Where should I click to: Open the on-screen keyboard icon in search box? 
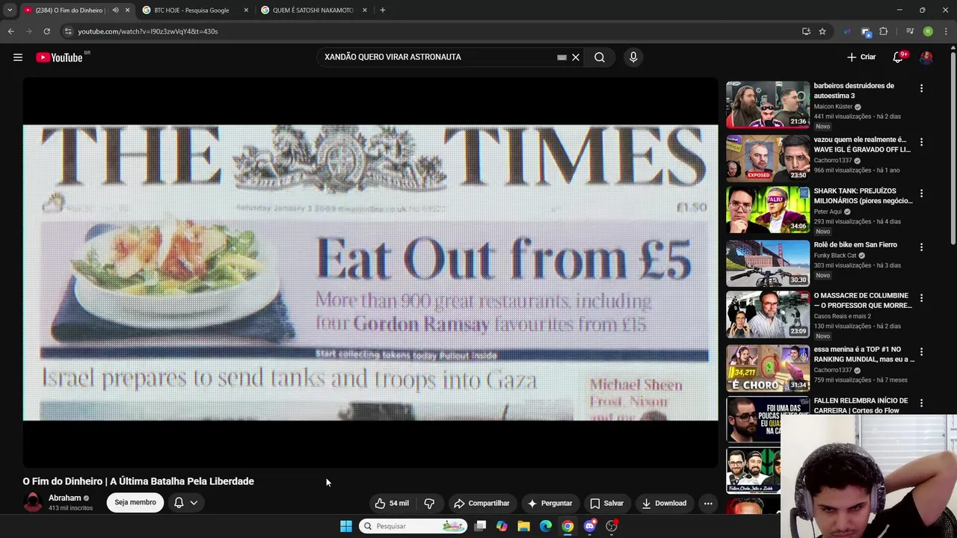[561, 57]
